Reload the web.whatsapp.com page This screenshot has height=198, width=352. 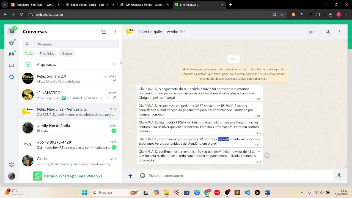(x=21, y=15)
